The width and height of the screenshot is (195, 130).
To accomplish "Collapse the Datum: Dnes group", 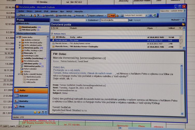I will coord(52,33).
